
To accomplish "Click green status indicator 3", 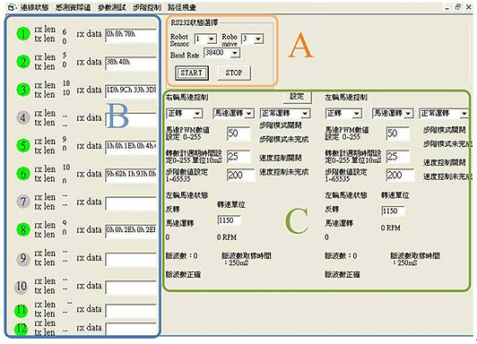I will (x=23, y=90).
